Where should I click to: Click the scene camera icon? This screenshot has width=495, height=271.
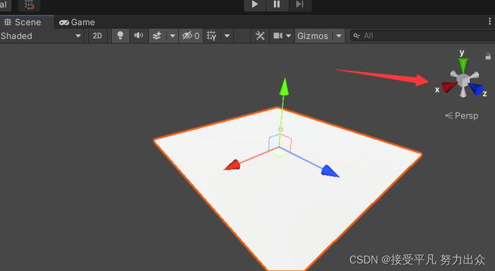pos(278,36)
